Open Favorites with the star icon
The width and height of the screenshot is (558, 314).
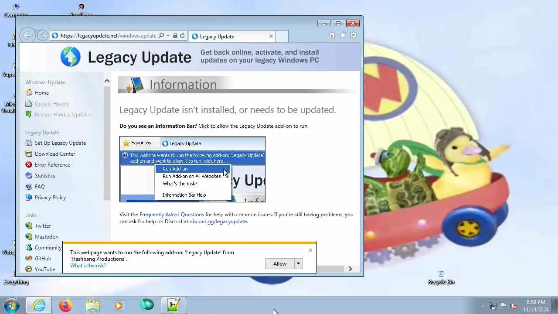343,35
